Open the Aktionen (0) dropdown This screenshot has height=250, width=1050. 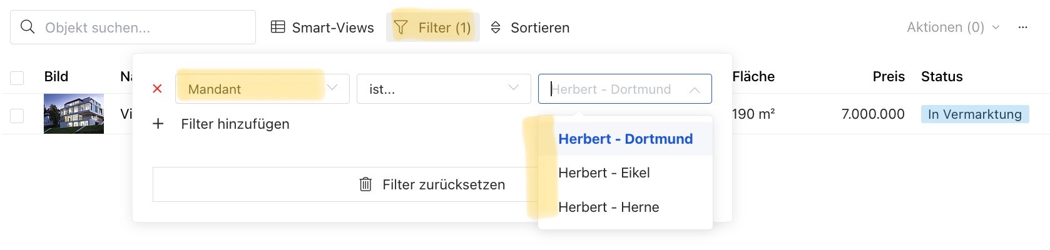[x=953, y=27]
